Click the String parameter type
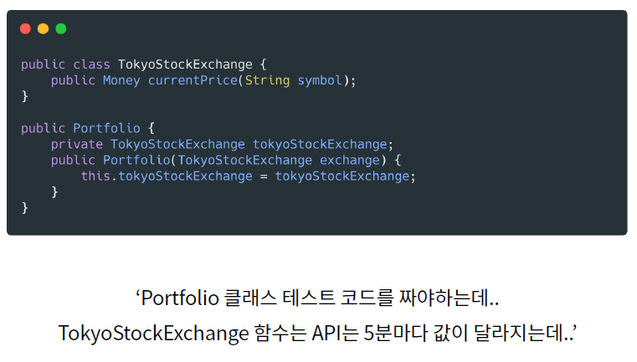 (x=267, y=80)
